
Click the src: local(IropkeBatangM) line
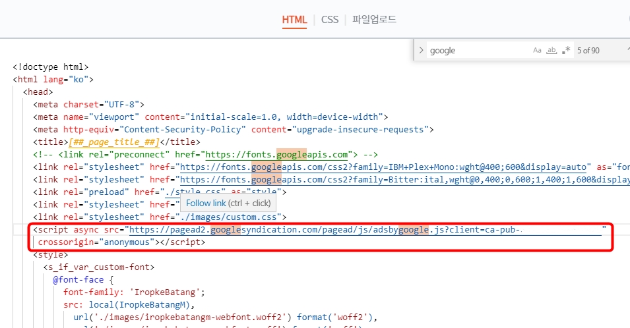pos(129,305)
